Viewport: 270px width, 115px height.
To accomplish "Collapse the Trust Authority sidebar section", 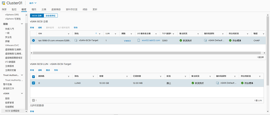I will click(22, 75).
